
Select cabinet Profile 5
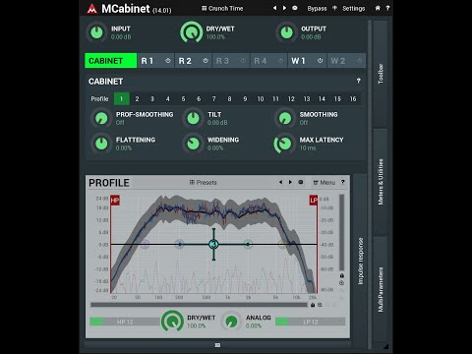click(183, 98)
